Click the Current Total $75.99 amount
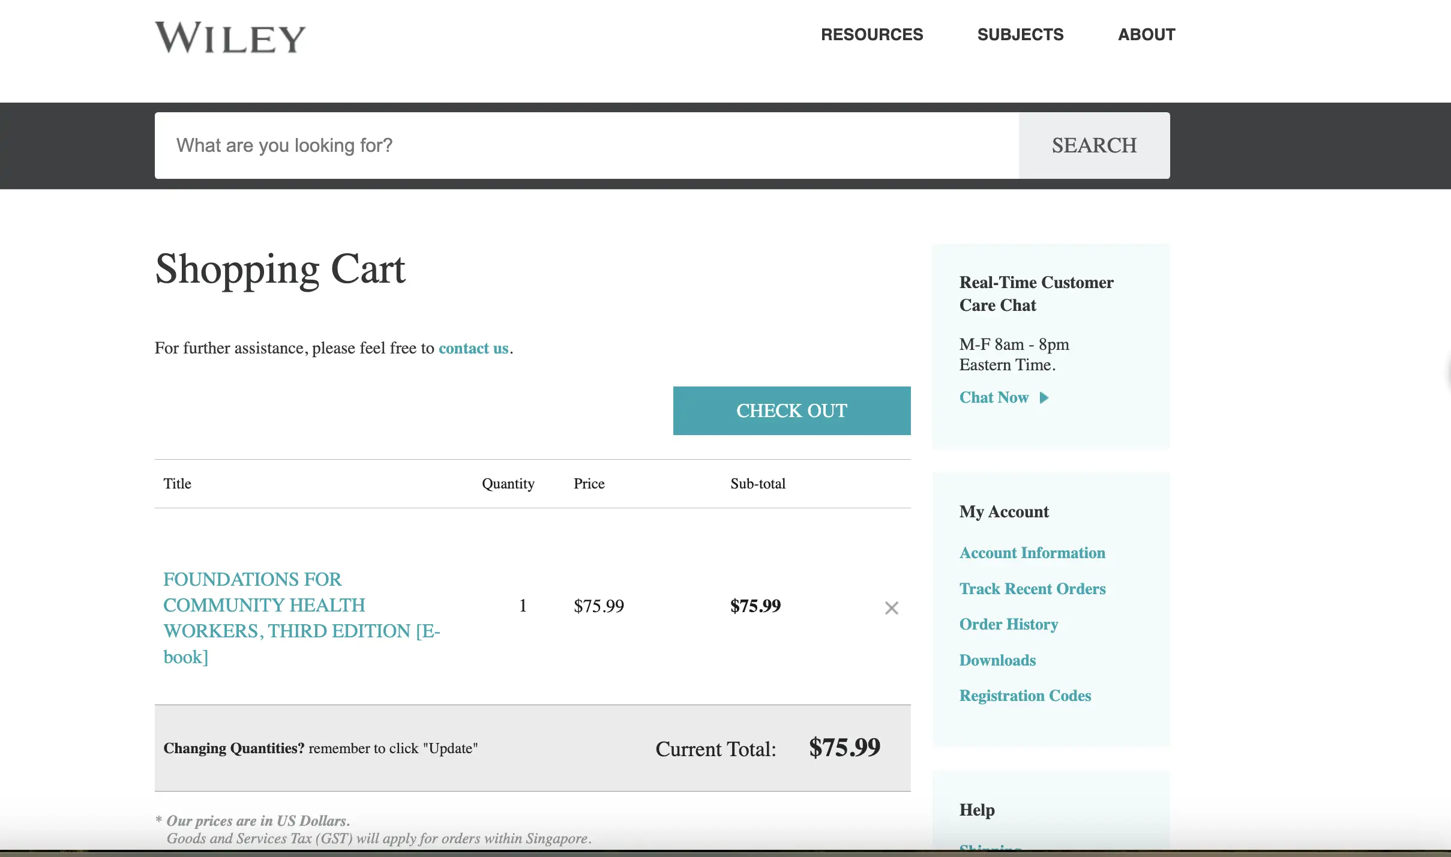Screen dimensions: 1451x857 pyautogui.click(x=844, y=748)
